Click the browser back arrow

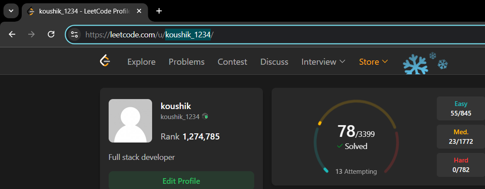pyautogui.click(x=12, y=34)
